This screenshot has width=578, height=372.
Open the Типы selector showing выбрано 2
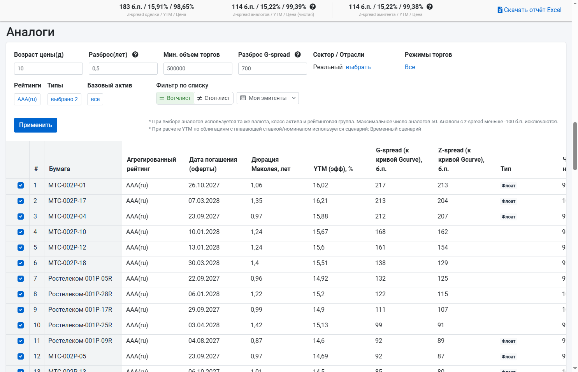point(64,99)
